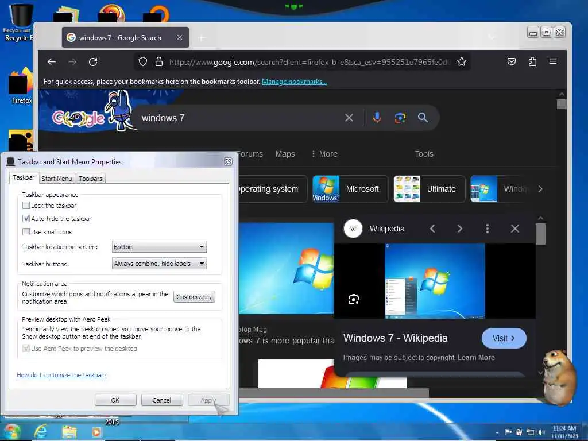Open a new Firefox tab with plus
588x441 pixels.
pyautogui.click(x=202, y=38)
